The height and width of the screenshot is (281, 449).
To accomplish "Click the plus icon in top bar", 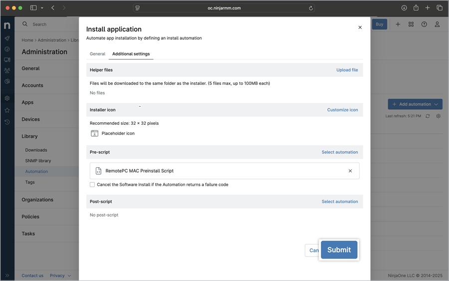I will click(x=398, y=24).
